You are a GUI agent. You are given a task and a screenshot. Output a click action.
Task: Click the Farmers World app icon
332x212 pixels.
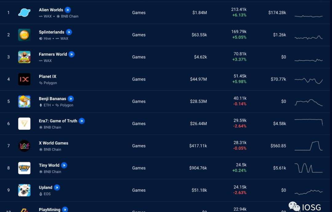[24, 57]
